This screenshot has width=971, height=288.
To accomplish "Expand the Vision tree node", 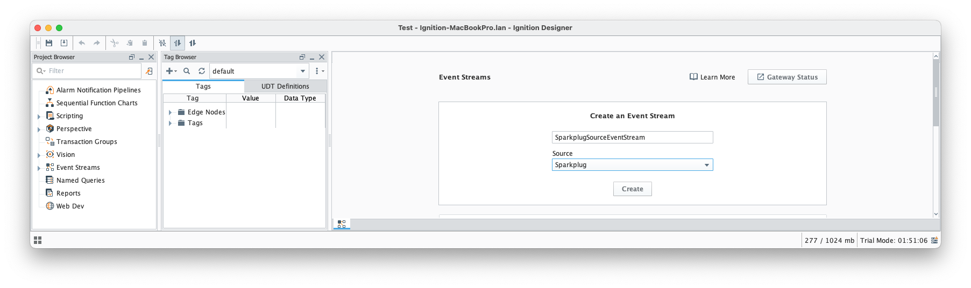I will pyautogui.click(x=39, y=155).
